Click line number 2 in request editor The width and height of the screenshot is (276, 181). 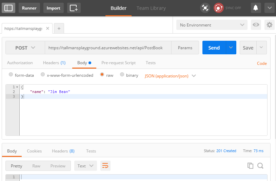point(14,92)
